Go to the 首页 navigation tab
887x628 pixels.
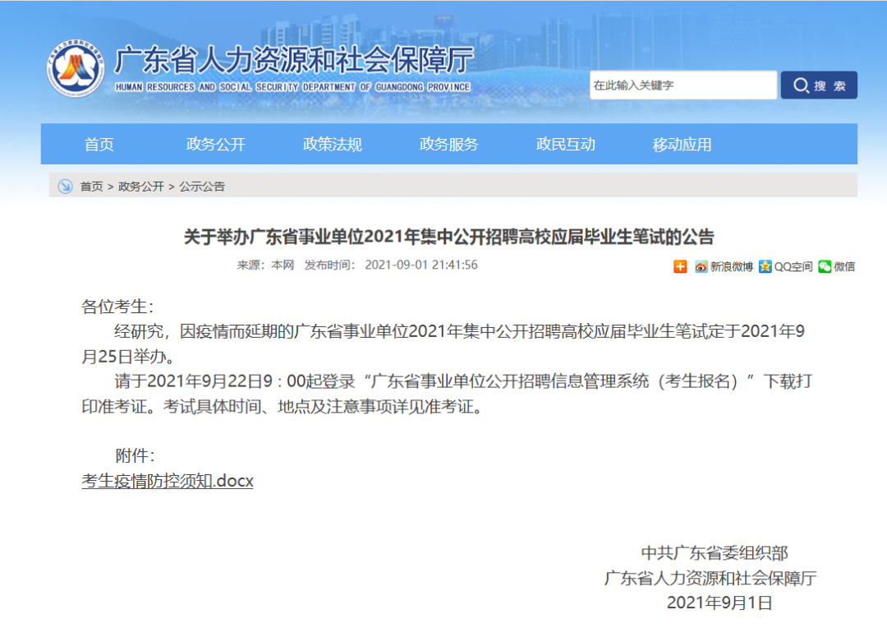(99, 145)
